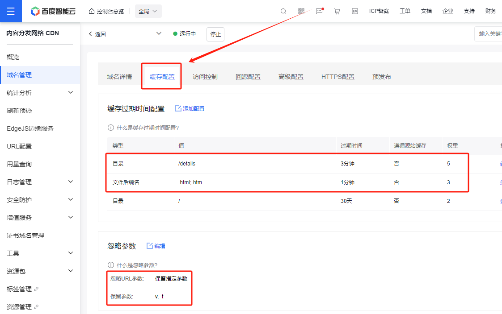Open the messages icon with red dot
Screen dimensions: 502x314
point(319,11)
